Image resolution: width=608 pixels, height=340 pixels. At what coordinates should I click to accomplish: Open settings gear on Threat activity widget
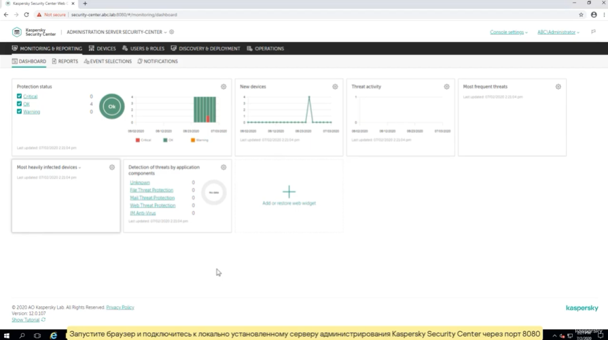pos(446,87)
